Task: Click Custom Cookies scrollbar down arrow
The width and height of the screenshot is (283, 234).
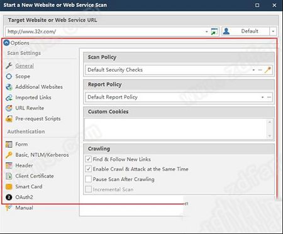Action: point(270,136)
